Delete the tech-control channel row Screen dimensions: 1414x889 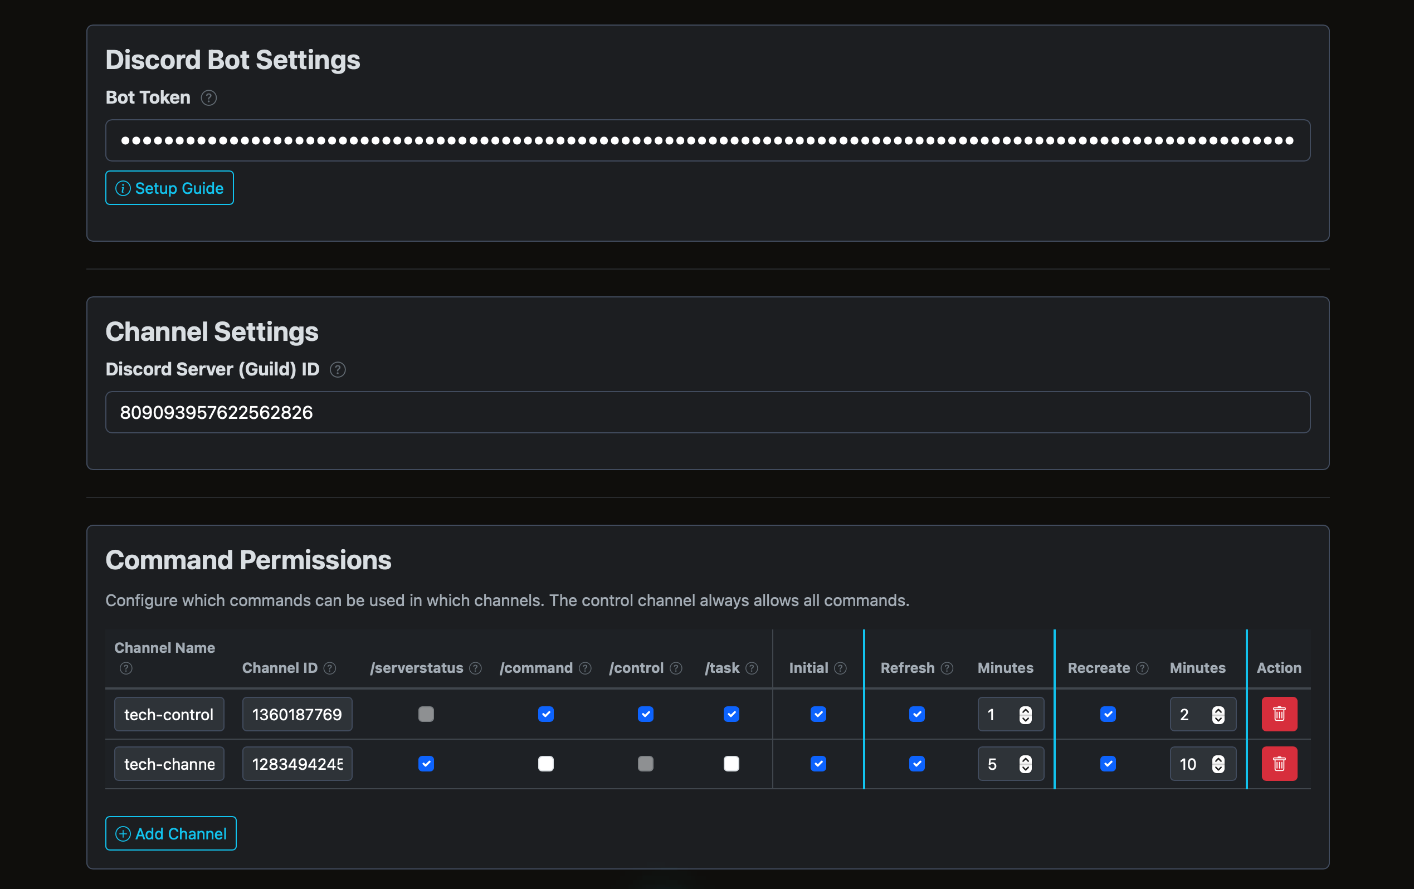[x=1280, y=714]
